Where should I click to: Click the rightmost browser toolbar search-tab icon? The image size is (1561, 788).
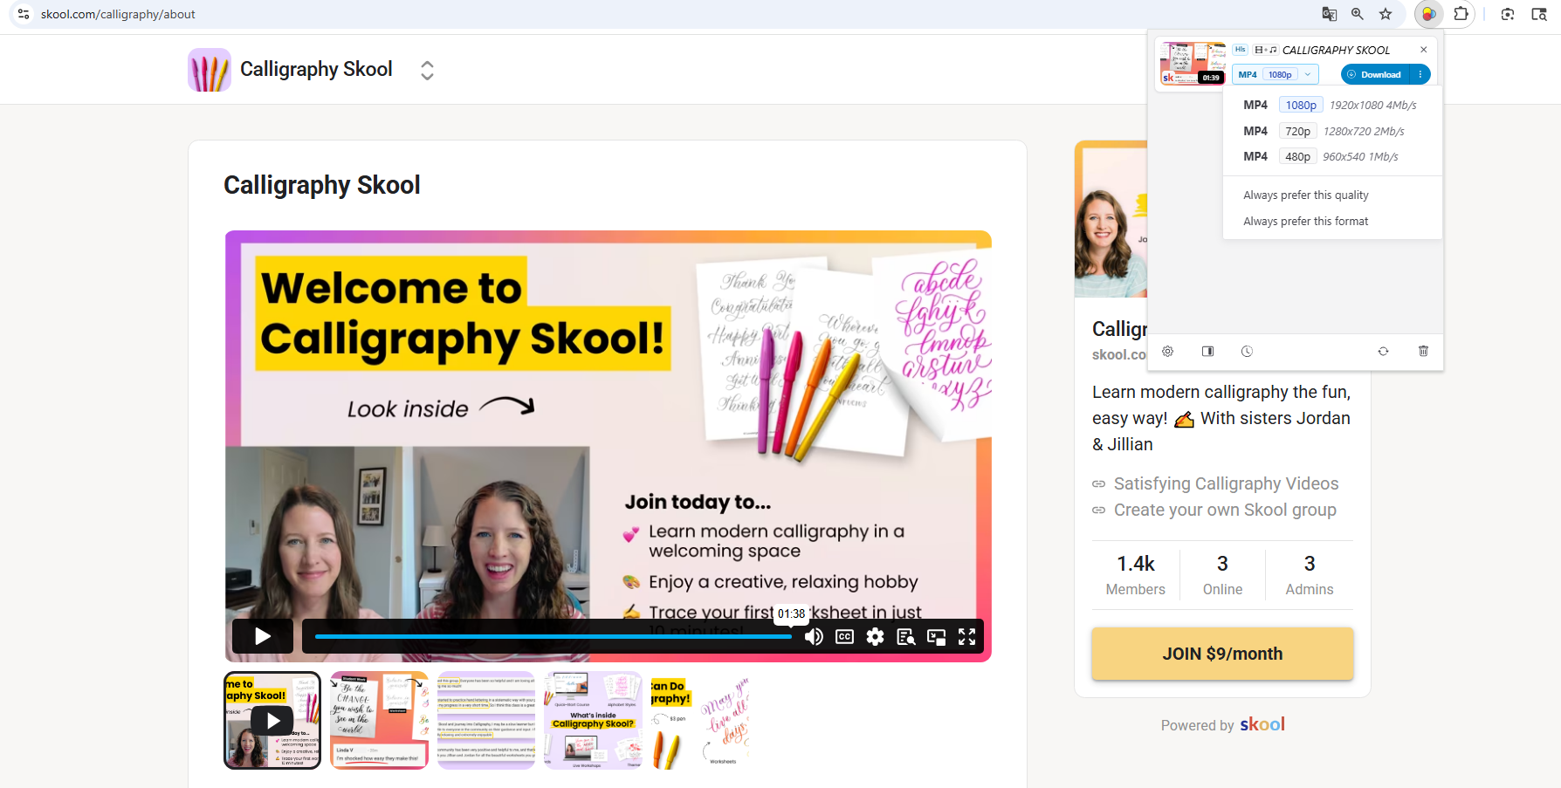coord(1539,14)
